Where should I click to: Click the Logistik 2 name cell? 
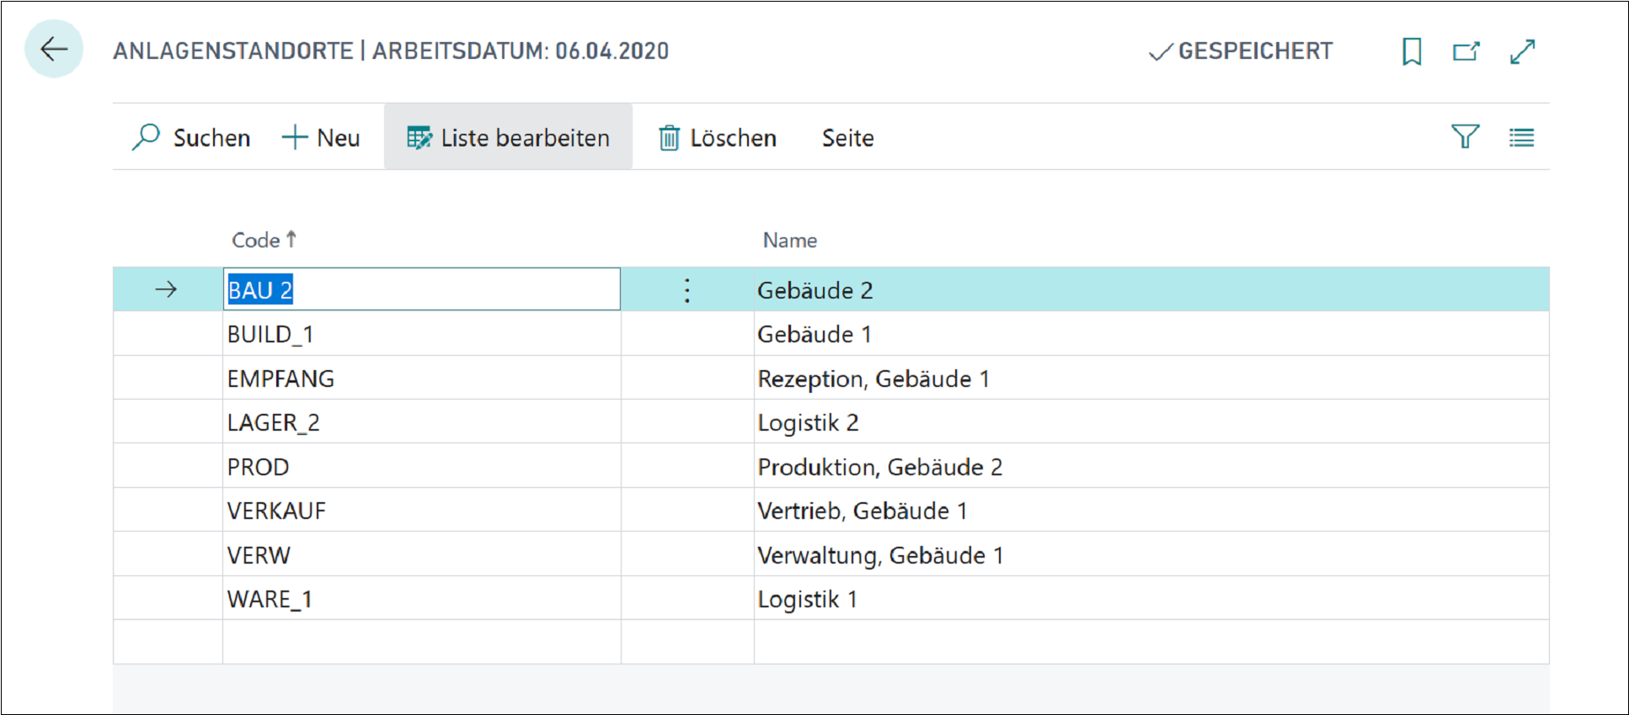1151,422
